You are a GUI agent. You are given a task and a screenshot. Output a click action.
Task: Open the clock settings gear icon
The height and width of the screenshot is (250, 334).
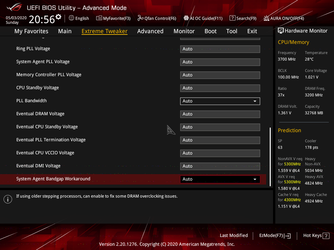[58, 17]
